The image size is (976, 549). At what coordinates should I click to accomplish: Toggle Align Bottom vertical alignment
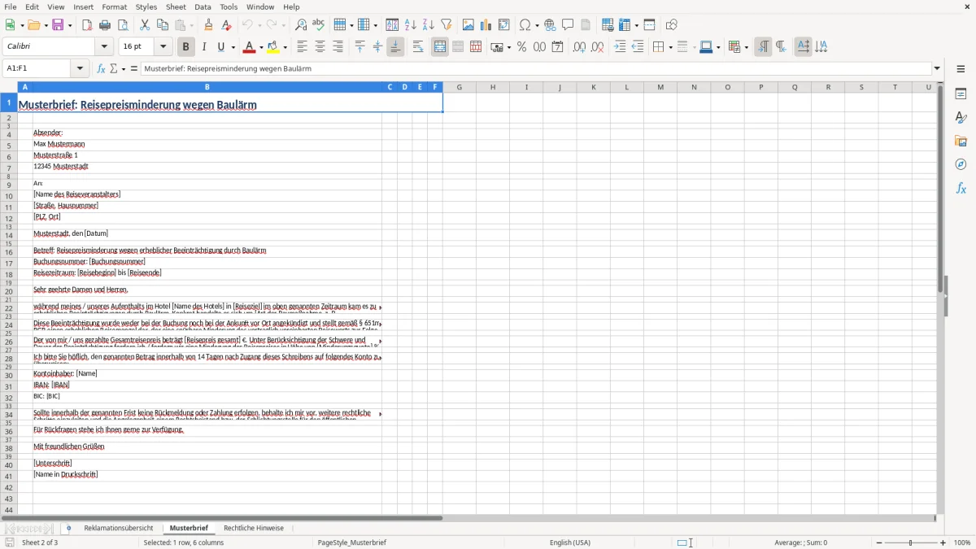click(x=395, y=47)
